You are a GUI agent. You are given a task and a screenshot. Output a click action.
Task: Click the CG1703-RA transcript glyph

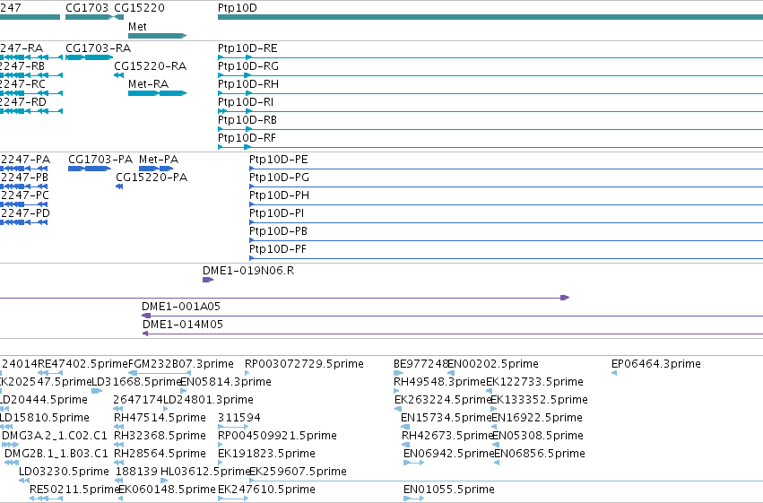pyautogui.click(x=89, y=57)
